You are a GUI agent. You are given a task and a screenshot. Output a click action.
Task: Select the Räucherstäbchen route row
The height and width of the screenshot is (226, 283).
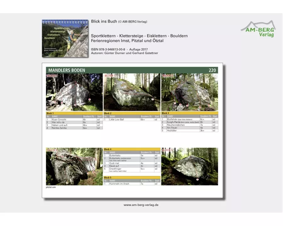tap(190, 125)
